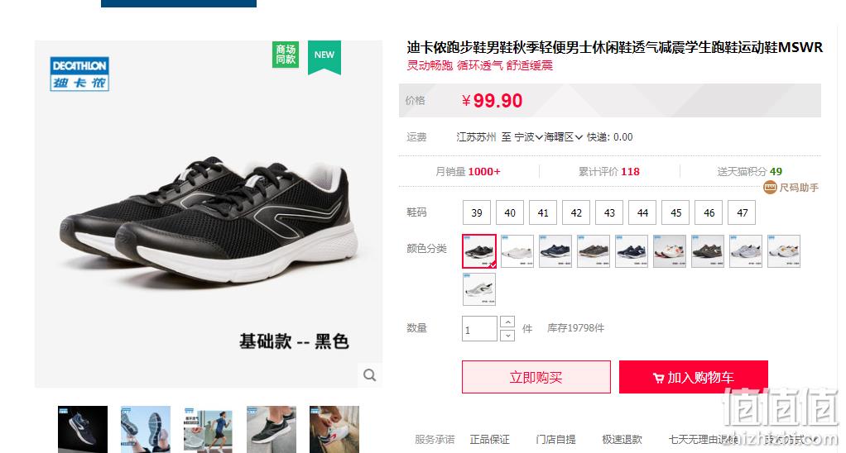Decrease quantity with the down arrow
846x453 pixels.
point(507,335)
